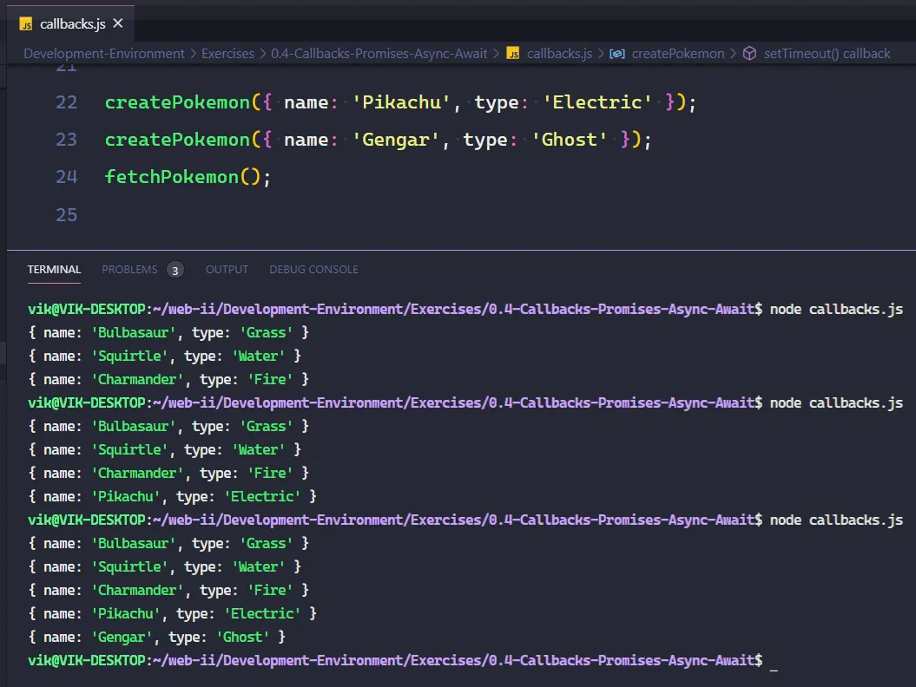Click the 'Gengar' string in line 23
916x687 pixels.
(x=396, y=140)
